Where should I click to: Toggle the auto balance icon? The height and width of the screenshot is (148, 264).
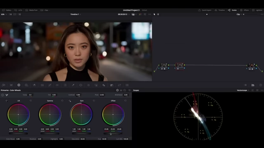click(2, 95)
